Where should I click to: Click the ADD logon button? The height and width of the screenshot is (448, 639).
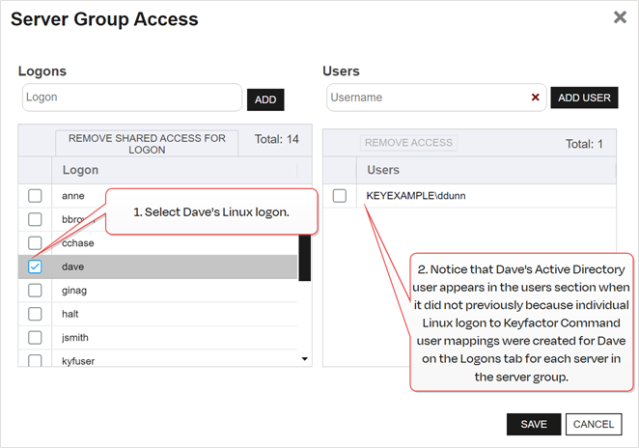pyautogui.click(x=265, y=99)
